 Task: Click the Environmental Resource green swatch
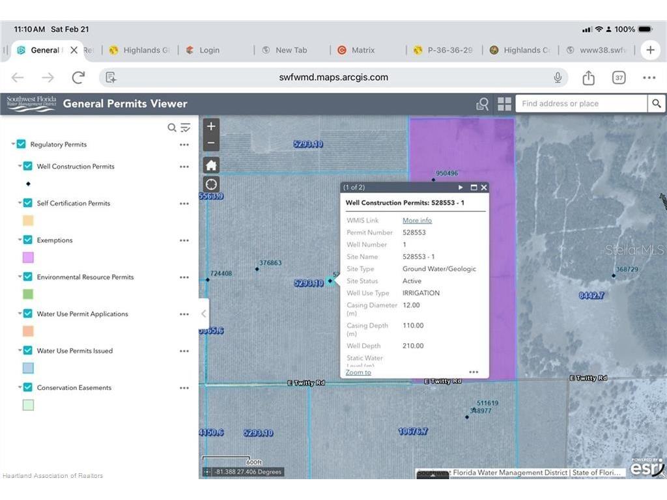click(x=28, y=294)
